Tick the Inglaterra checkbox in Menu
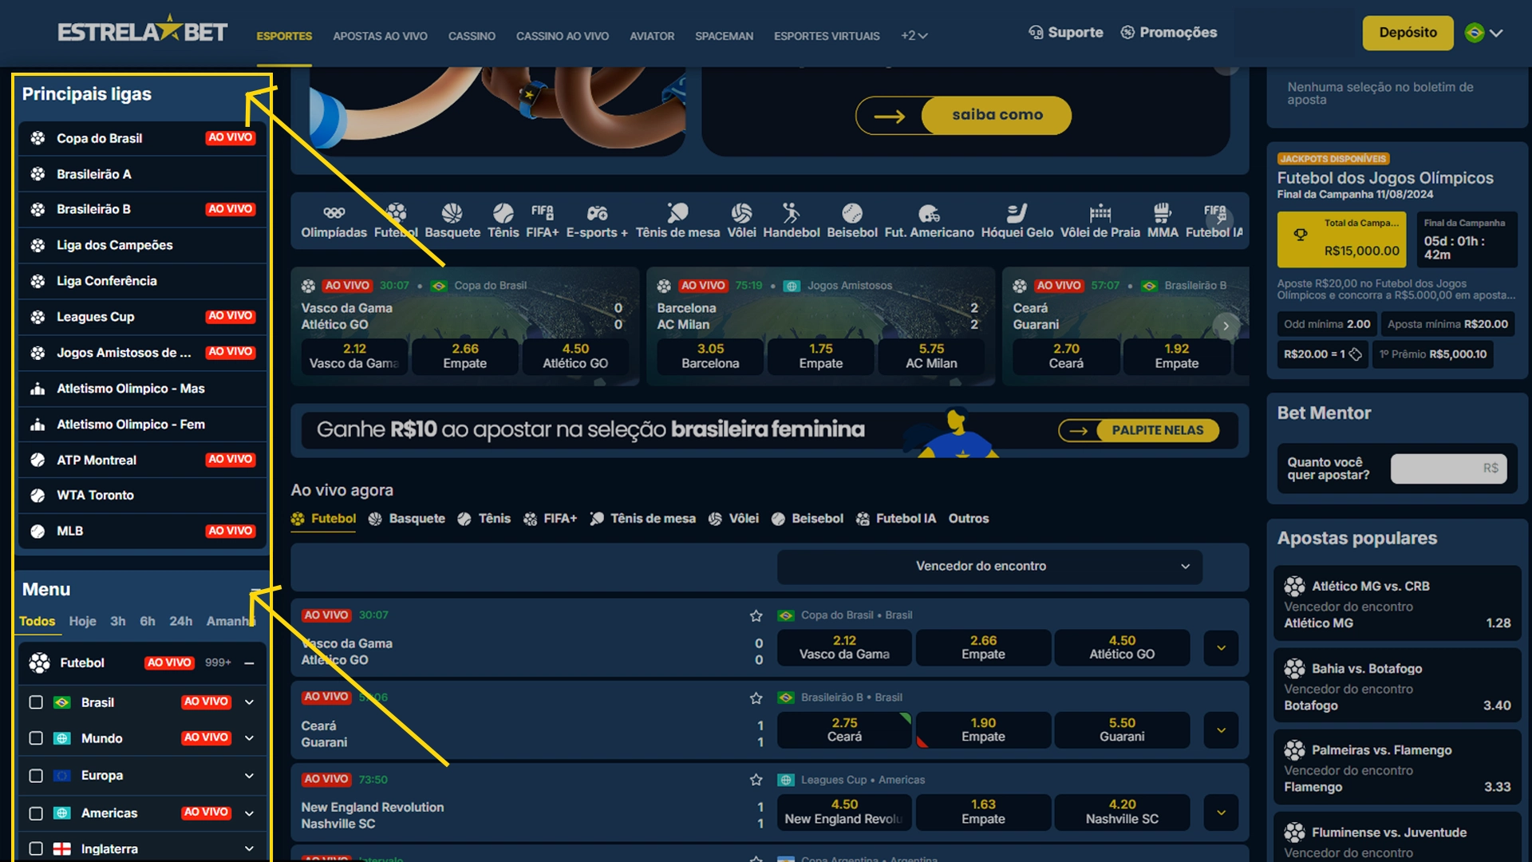Screen dimensions: 1532x862 click(x=36, y=849)
